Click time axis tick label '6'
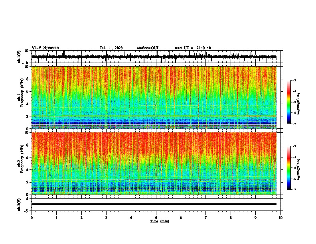 point(181,218)
